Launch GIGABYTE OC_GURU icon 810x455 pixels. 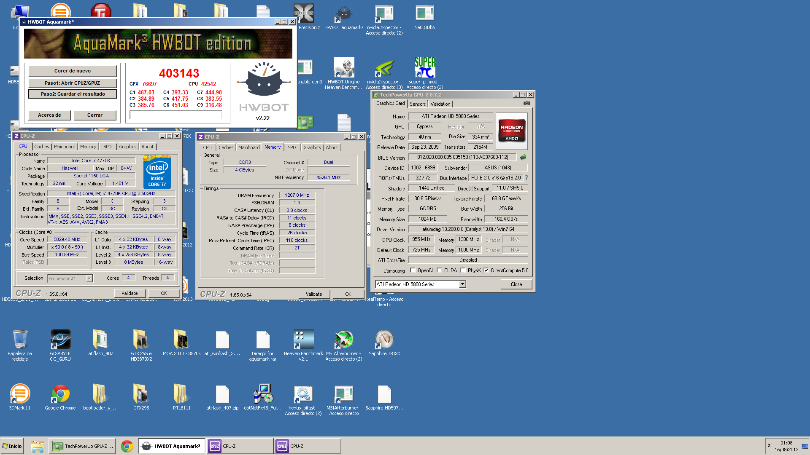[x=60, y=345]
